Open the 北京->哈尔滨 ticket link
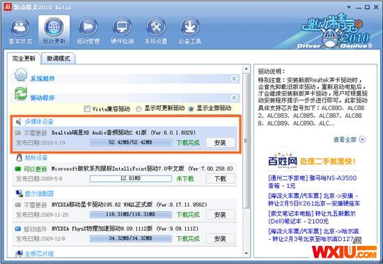 coord(313,235)
